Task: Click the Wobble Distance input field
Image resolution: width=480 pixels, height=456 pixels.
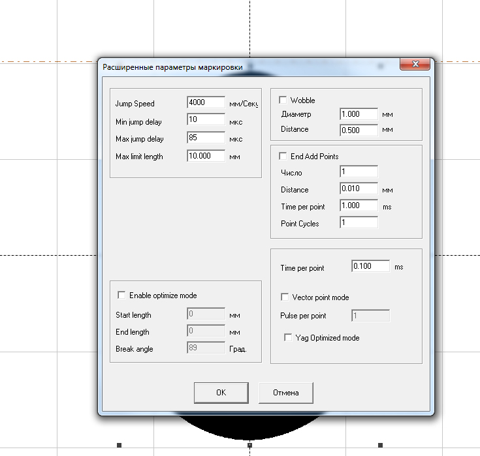Action: (x=359, y=130)
